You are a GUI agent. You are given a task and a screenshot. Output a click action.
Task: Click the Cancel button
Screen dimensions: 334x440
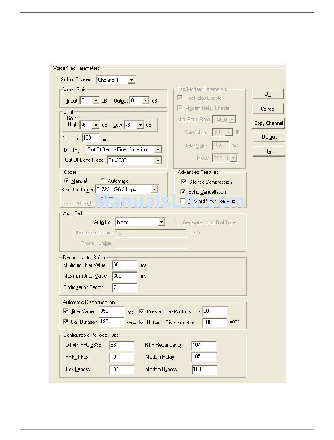coord(268,109)
